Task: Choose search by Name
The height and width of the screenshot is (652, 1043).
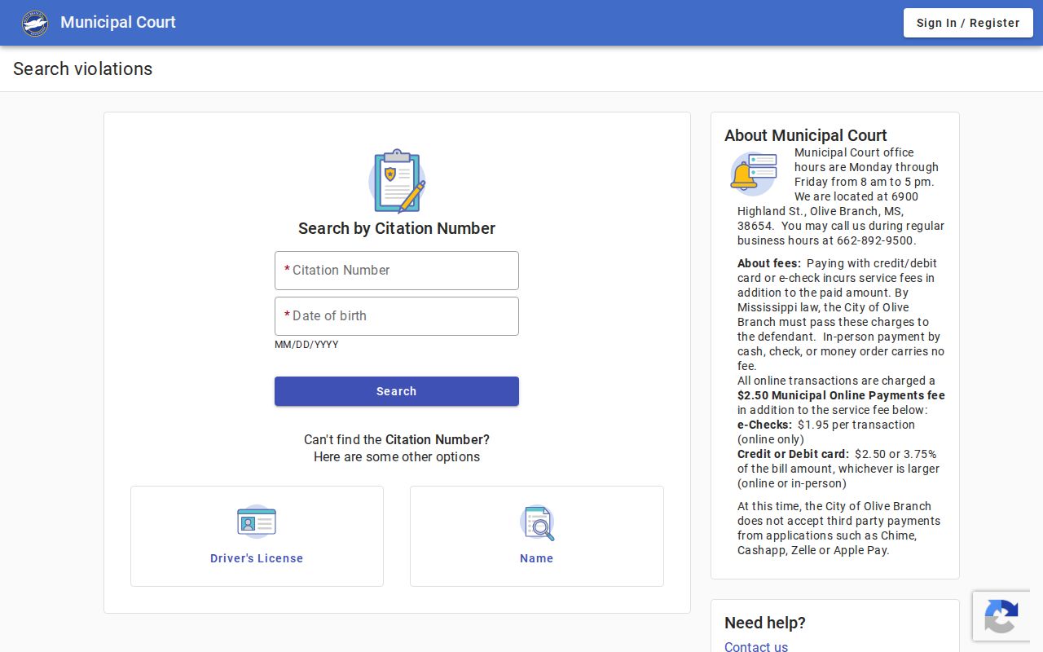Action: point(537,536)
